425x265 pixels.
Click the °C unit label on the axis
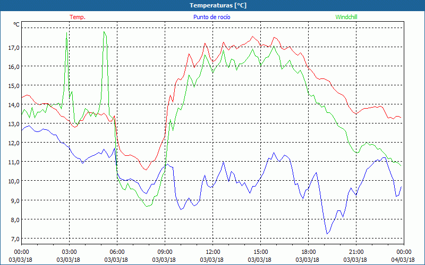(16, 24)
